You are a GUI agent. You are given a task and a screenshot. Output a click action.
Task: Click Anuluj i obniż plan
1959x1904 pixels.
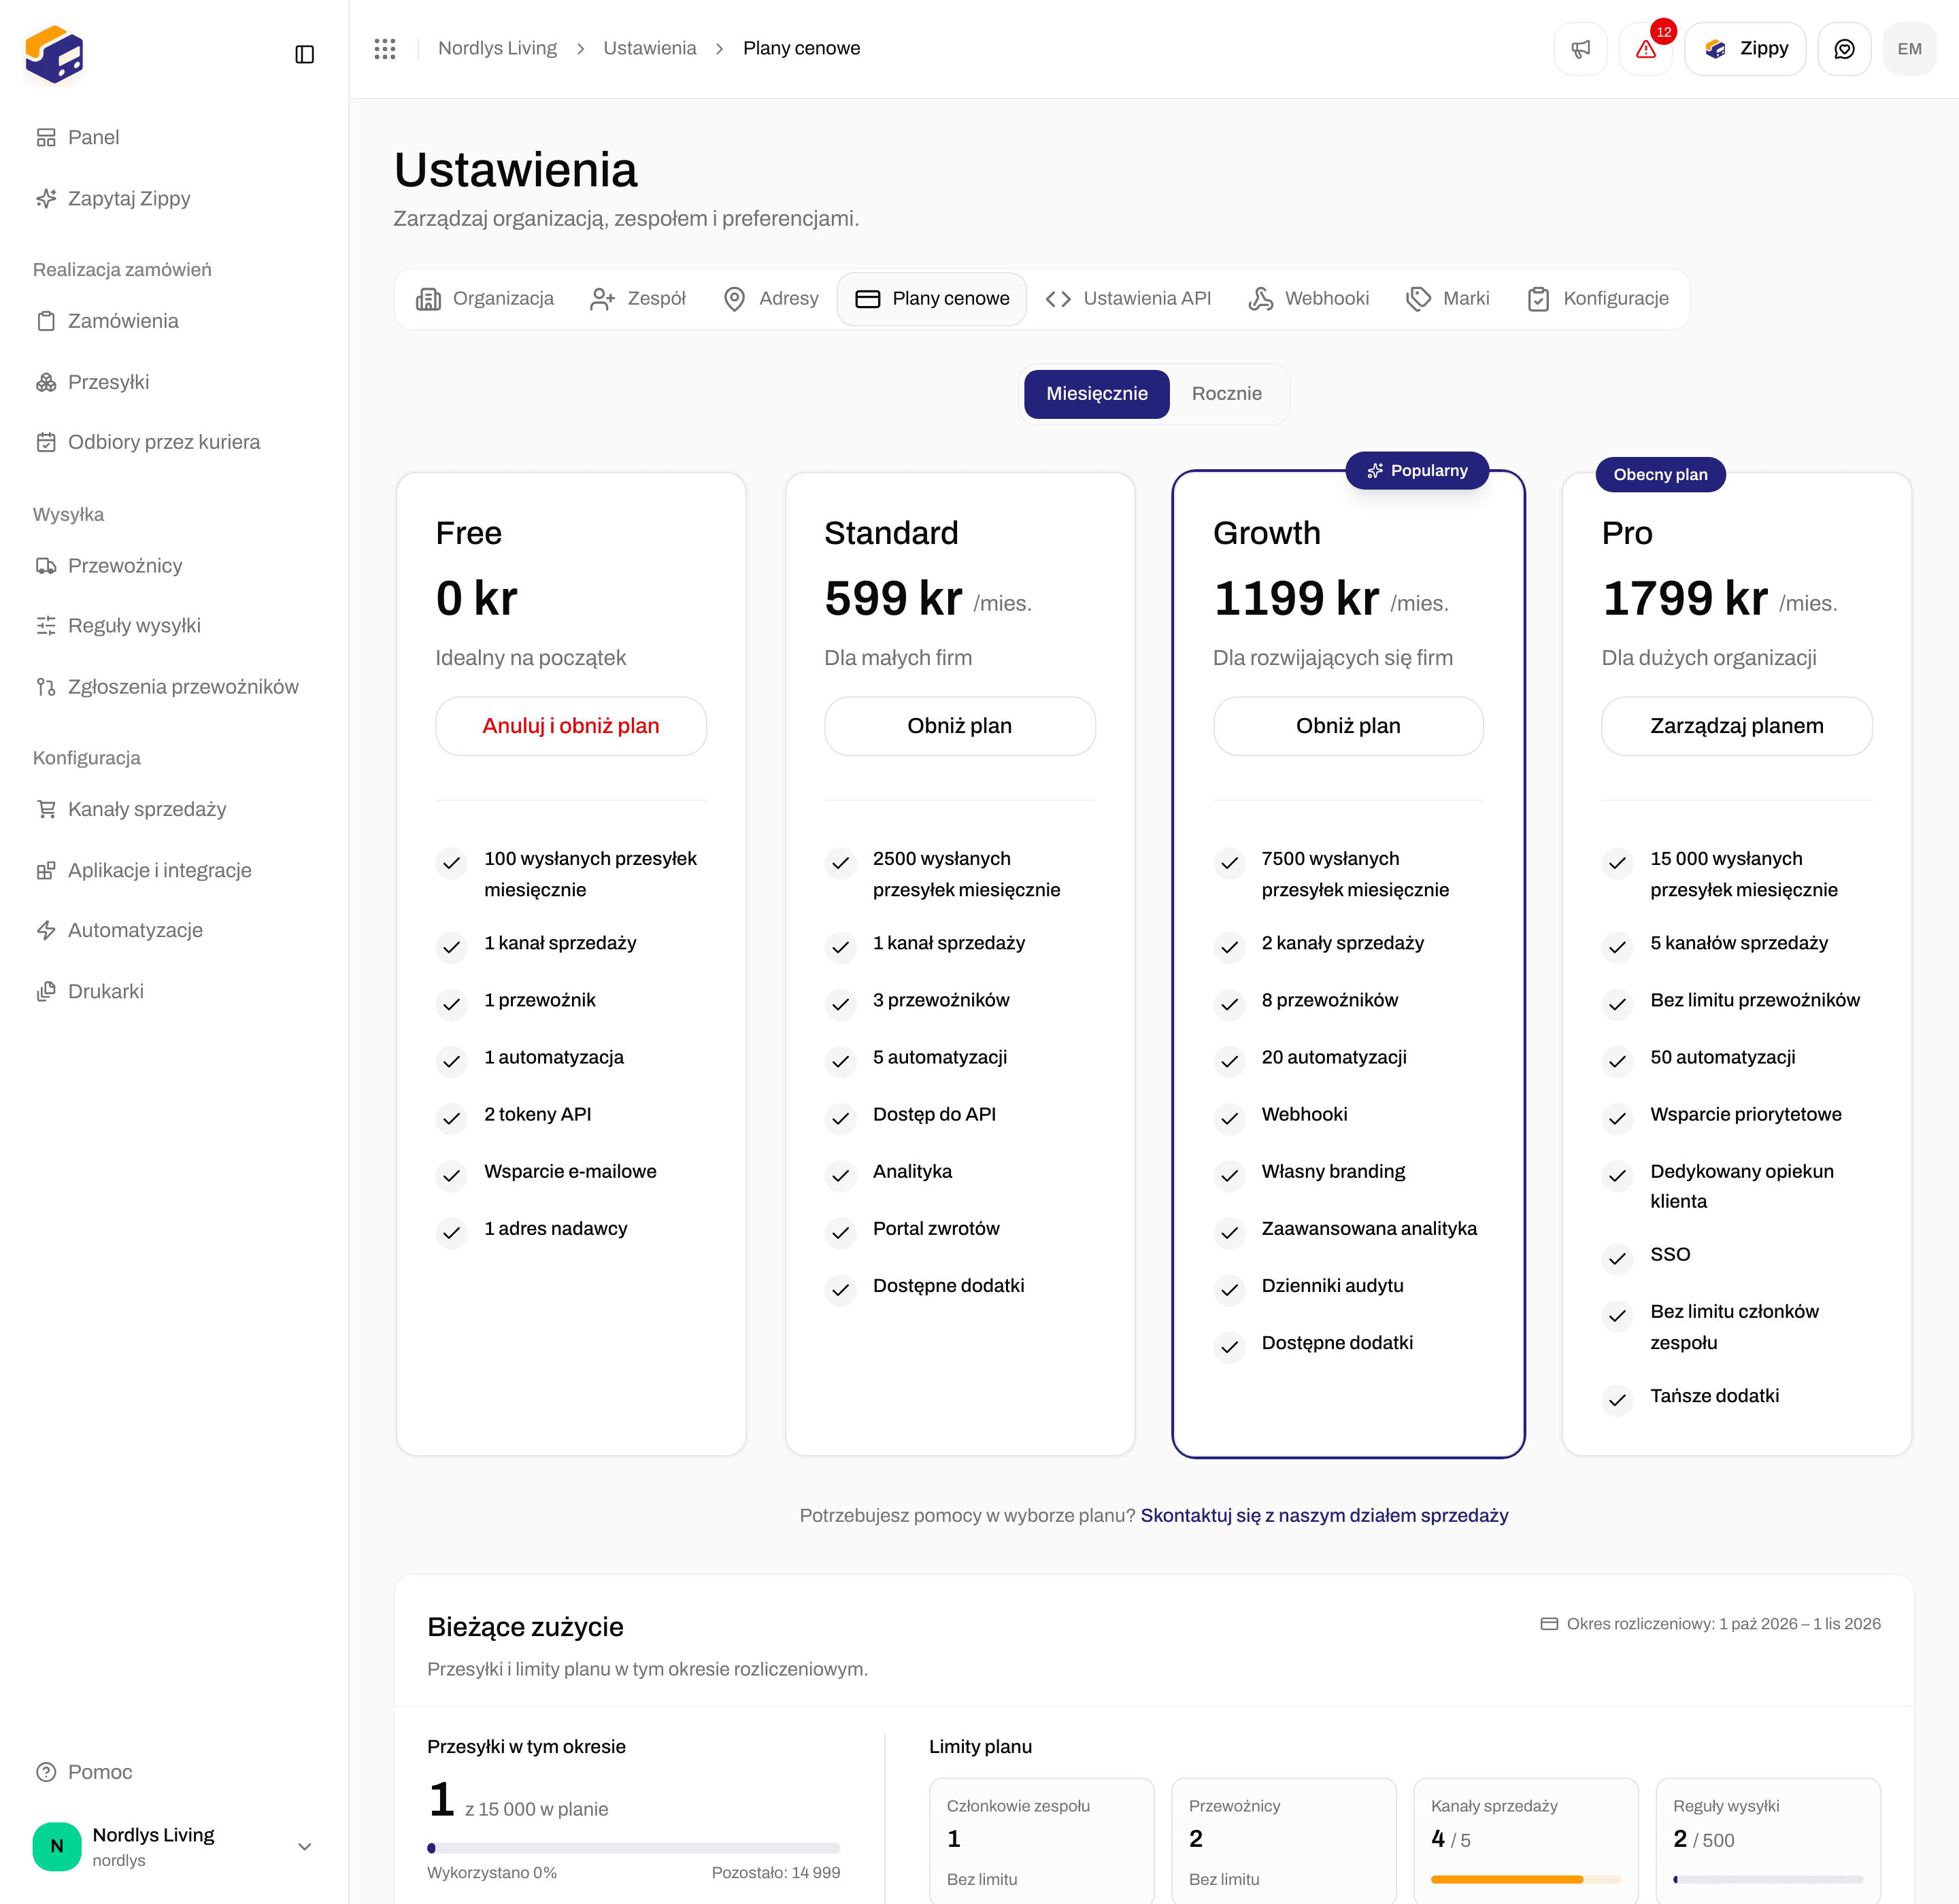[x=570, y=726]
